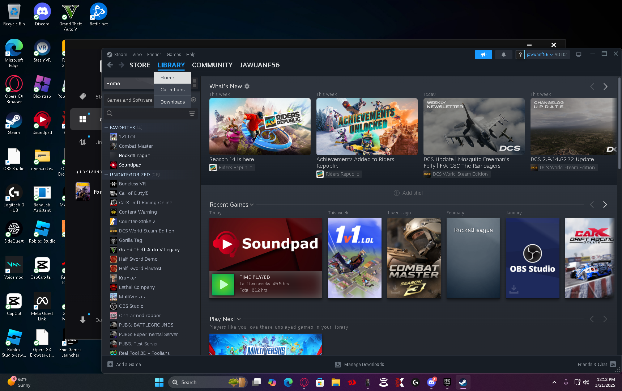Image resolution: width=622 pixels, height=391 pixels.
Task: Switch to the COMMUNITY tab
Action: [x=212, y=65]
